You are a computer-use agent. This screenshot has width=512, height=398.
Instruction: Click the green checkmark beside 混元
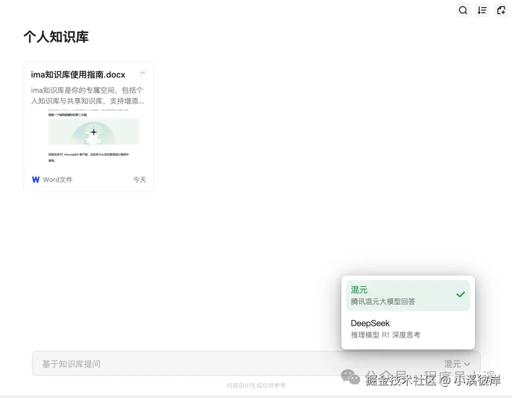click(x=460, y=294)
